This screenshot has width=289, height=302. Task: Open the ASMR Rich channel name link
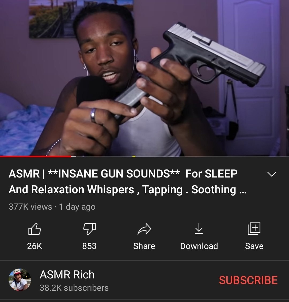coord(67,274)
